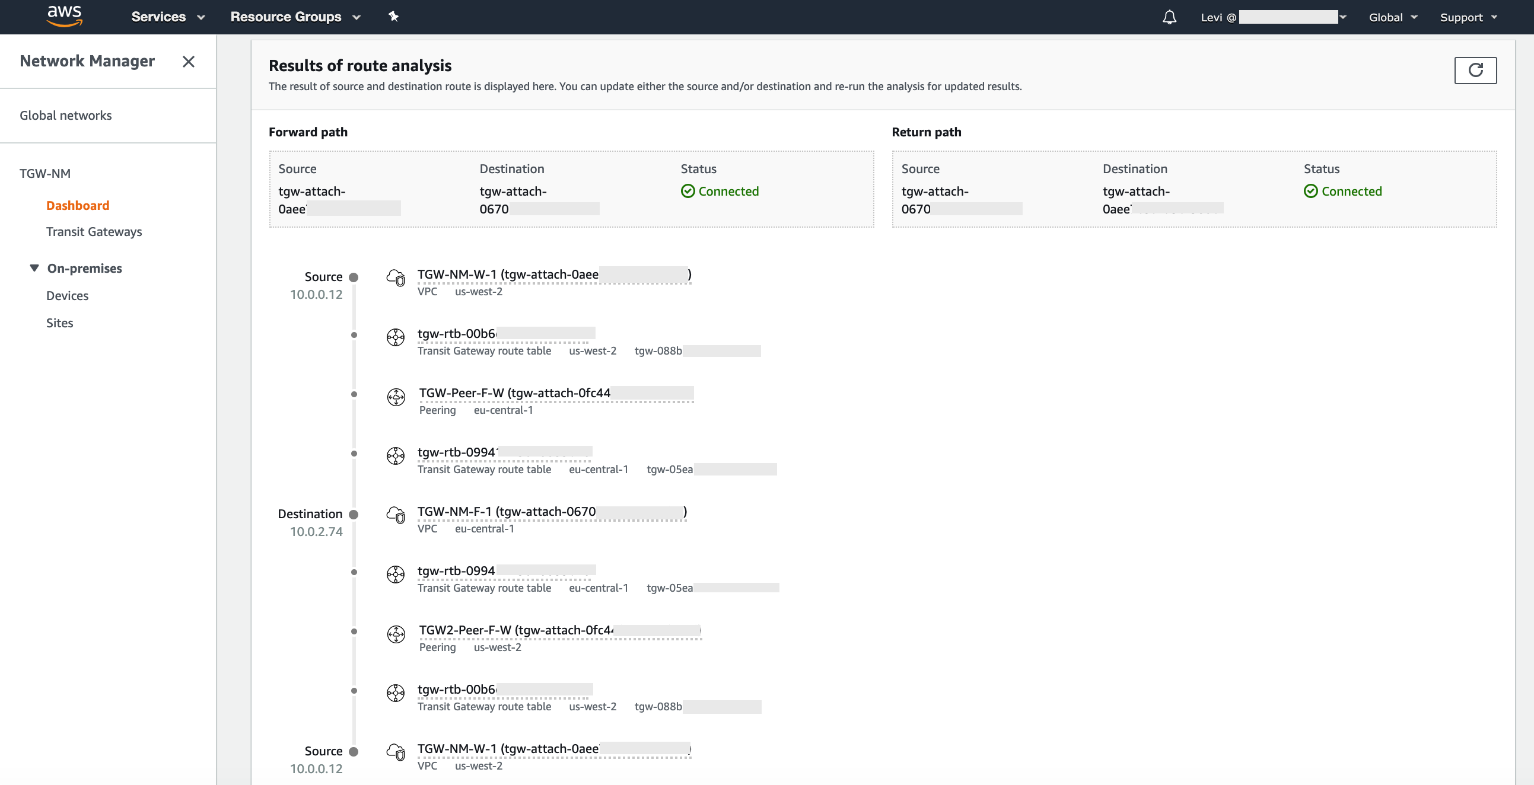This screenshot has height=785, width=1534.
Task: Click route table icon beside first tgw-rtb-00b6
Action: click(396, 337)
